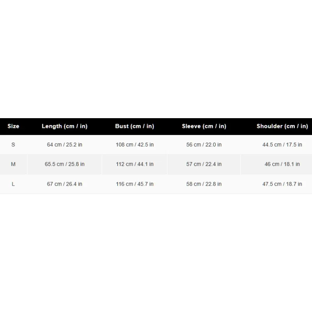Click the 116 cm / 45.7 in cell
The height and width of the screenshot is (312, 312).
click(x=135, y=184)
